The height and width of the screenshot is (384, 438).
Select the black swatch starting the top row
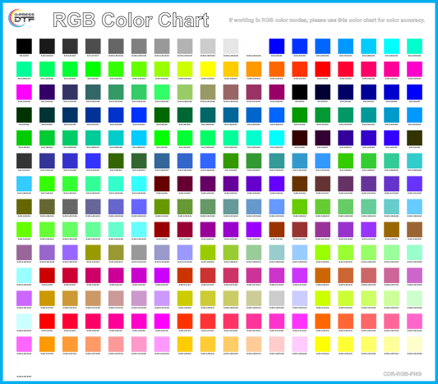tap(24, 46)
